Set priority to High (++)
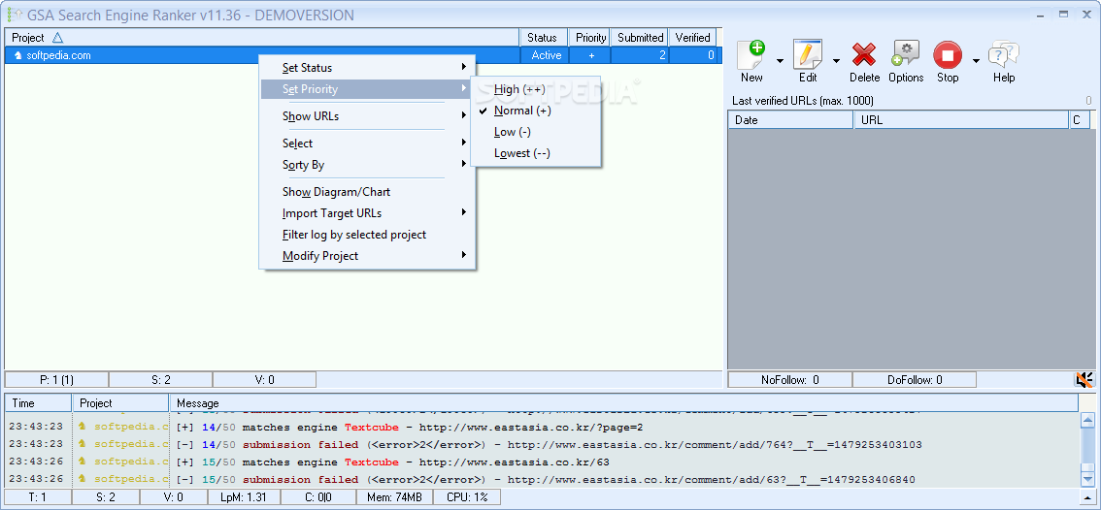Viewport: 1101px width, 510px height. (536, 89)
